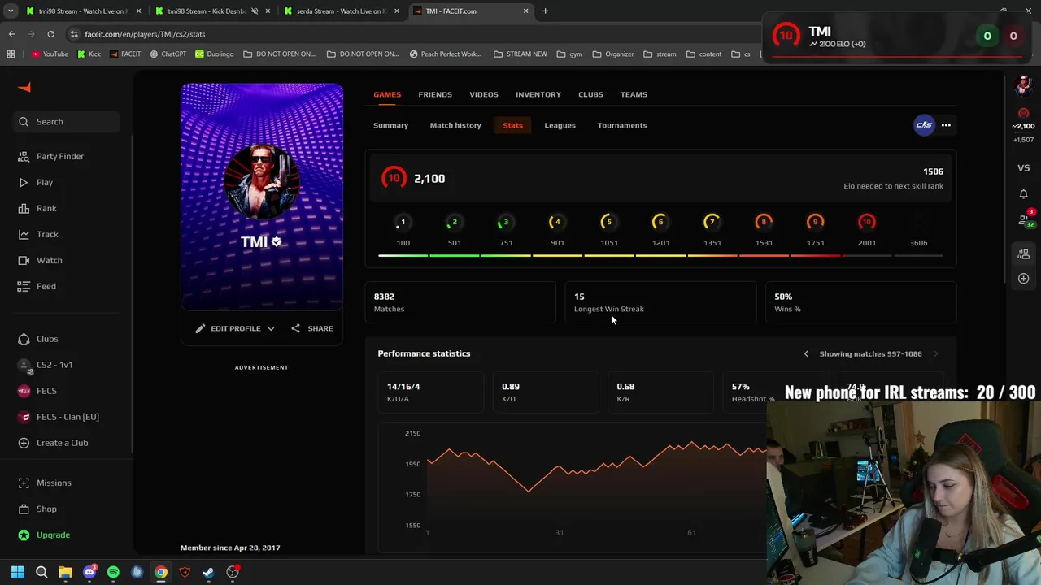Open the Party Finder sidebar icon
The width and height of the screenshot is (1041, 585).
click(24, 156)
